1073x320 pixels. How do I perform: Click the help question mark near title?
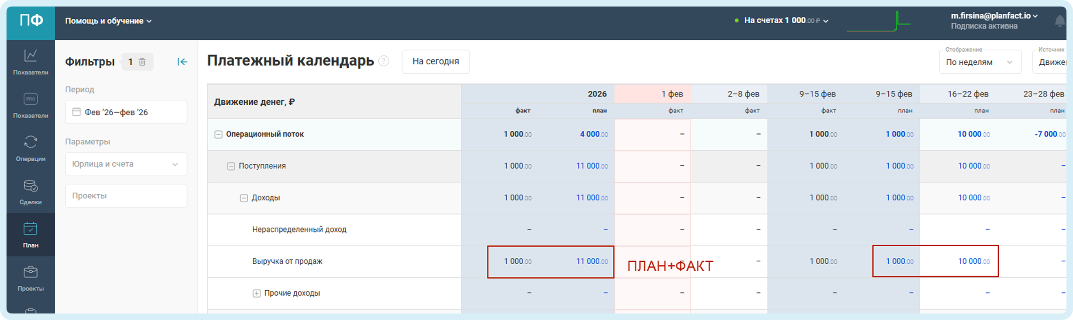(384, 61)
